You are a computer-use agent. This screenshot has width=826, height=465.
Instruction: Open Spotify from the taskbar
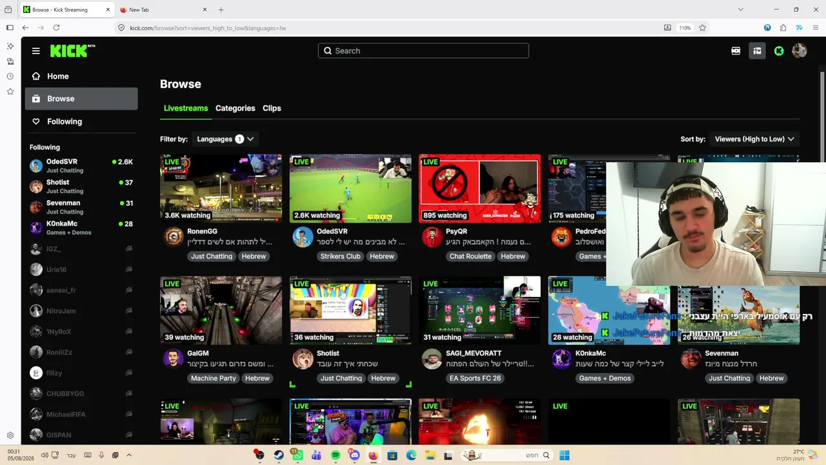point(336,455)
